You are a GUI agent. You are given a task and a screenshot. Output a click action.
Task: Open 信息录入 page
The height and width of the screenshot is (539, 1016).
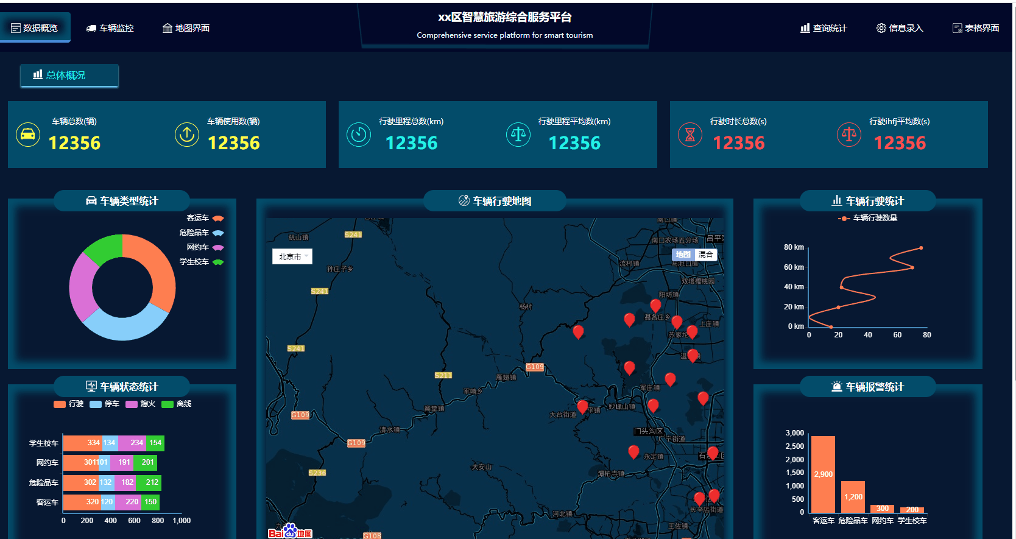[x=900, y=28]
